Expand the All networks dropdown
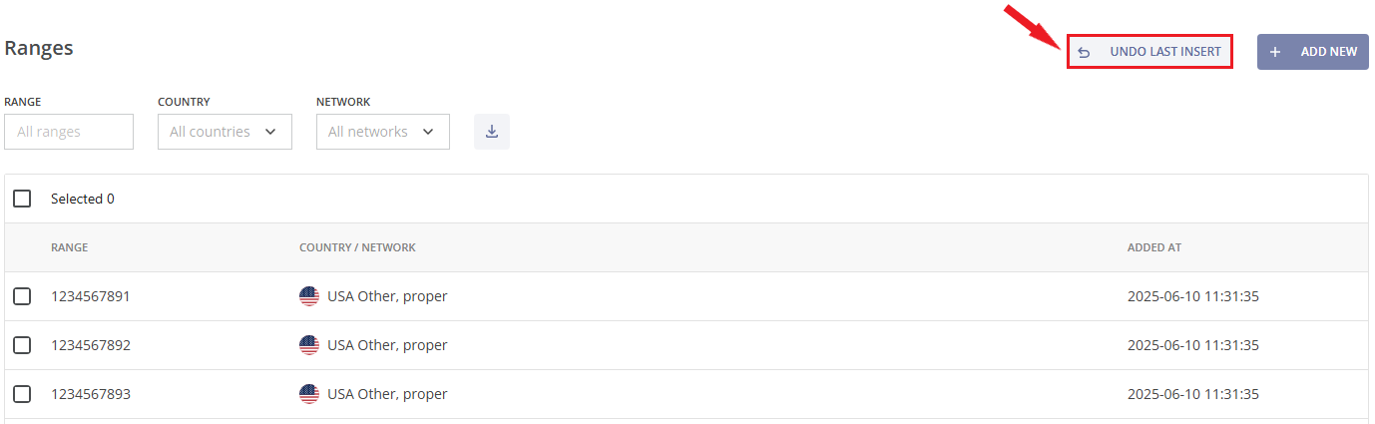 pyautogui.click(x=383, y=132)
